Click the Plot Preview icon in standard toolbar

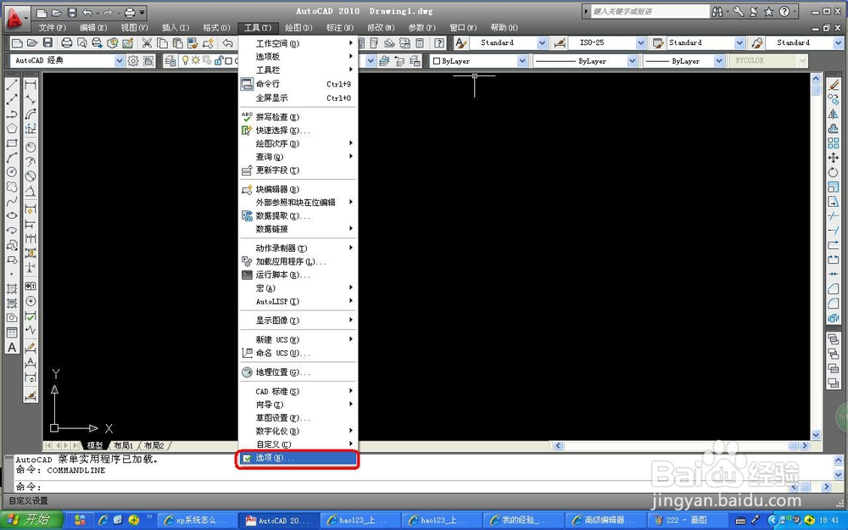point(82,42)
